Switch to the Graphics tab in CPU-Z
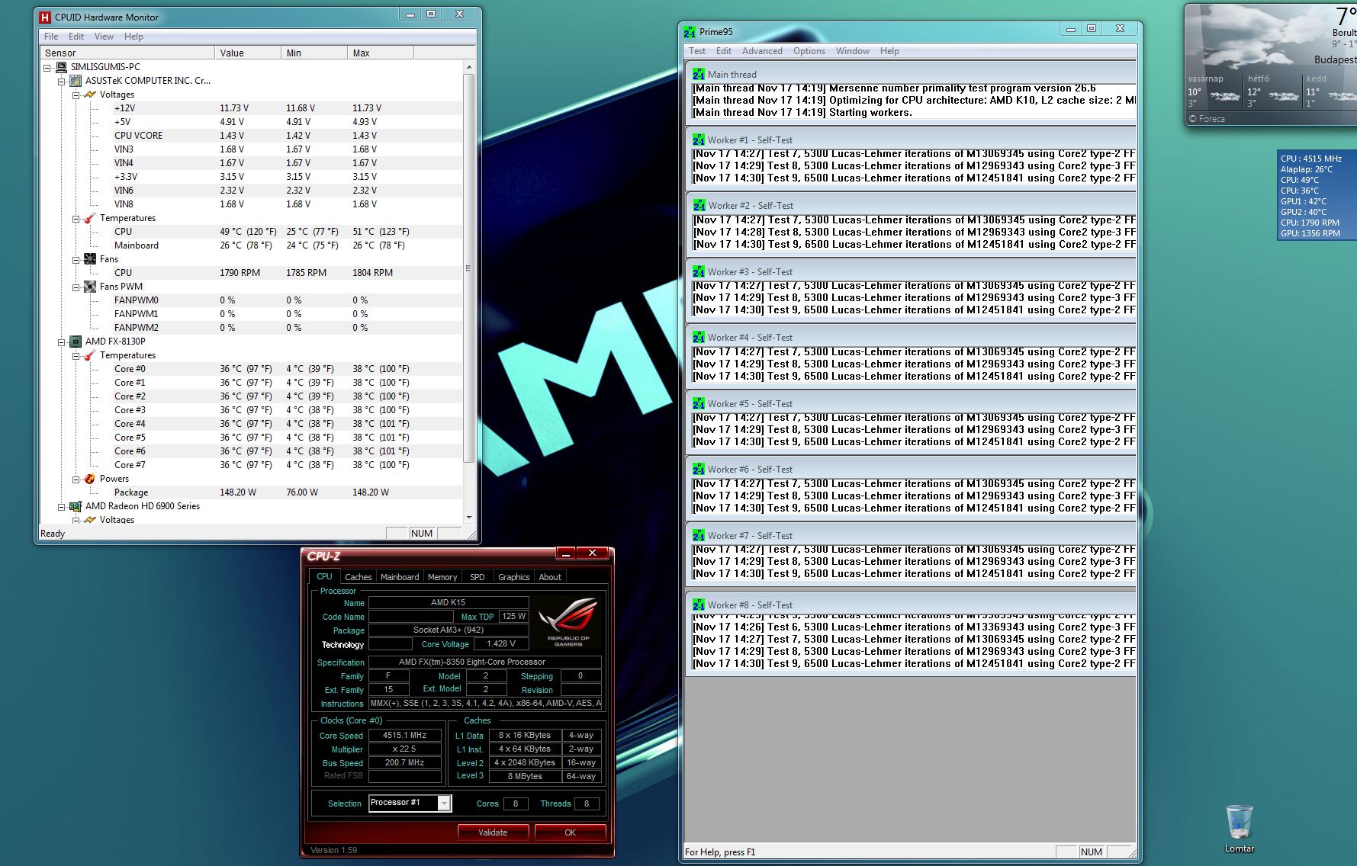Image resolution: width=1357 pixels, height=866 pixels. pyautogui.click(x=513, y=577)
